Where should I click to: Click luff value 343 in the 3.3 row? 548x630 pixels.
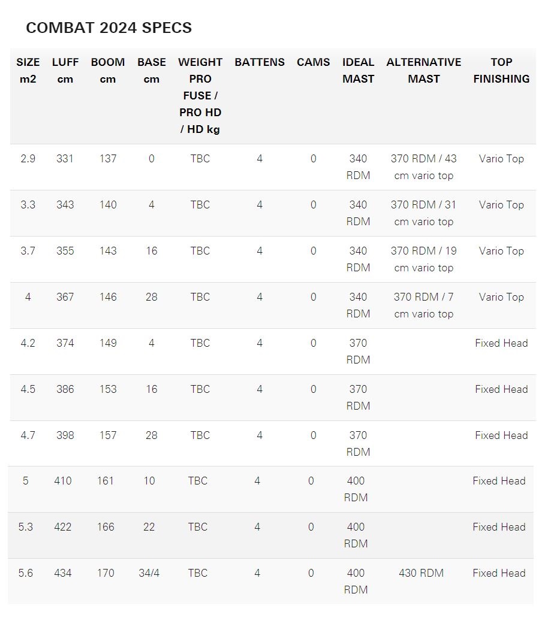point(65,205)
